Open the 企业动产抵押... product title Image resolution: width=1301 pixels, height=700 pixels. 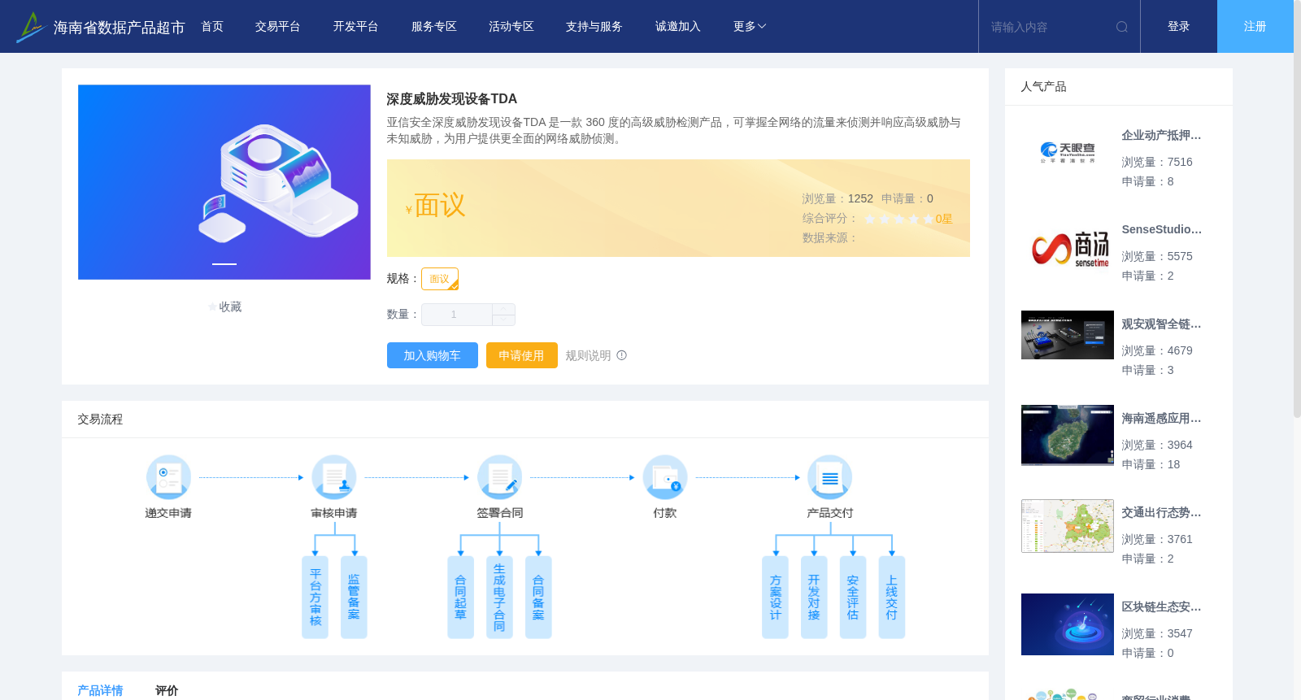coord(1161,136)
